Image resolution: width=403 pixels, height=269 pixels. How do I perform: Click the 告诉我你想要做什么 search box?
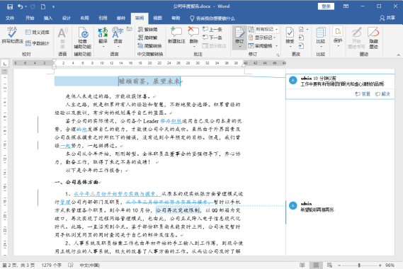coord(212,18)
